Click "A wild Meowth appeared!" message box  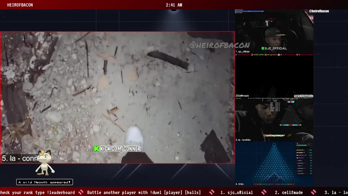[45, 182]
